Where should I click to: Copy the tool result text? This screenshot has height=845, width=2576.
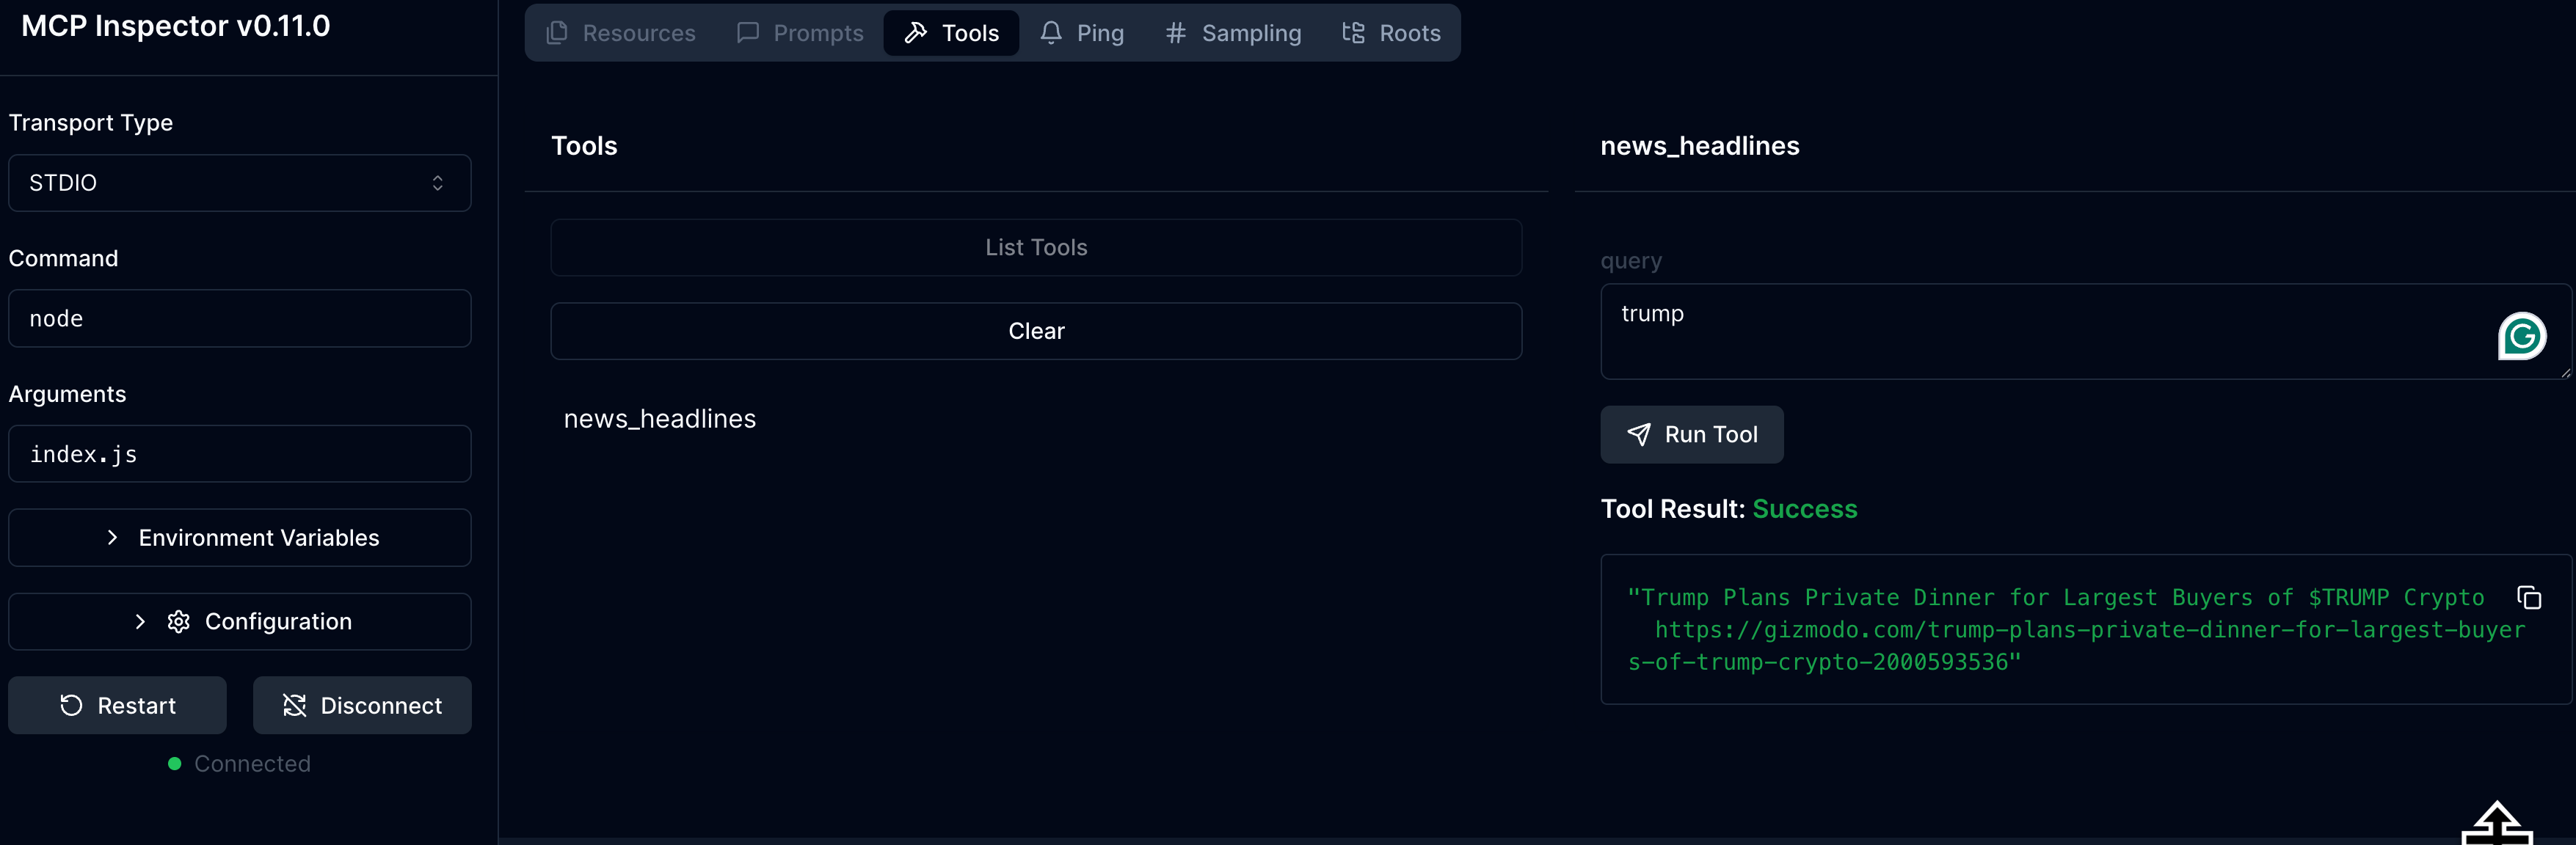pyautogui.click(x=2528, y=598)
